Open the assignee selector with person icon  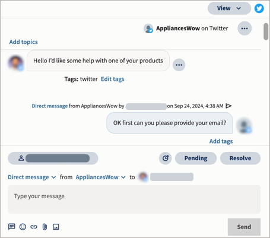pyautogui.click(x=53, y=158)
